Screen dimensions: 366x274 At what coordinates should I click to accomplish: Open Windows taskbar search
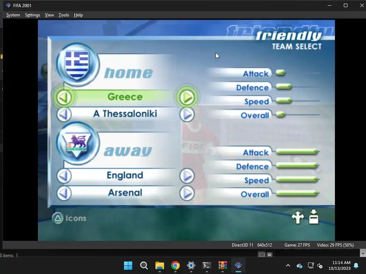click(144, 265)
